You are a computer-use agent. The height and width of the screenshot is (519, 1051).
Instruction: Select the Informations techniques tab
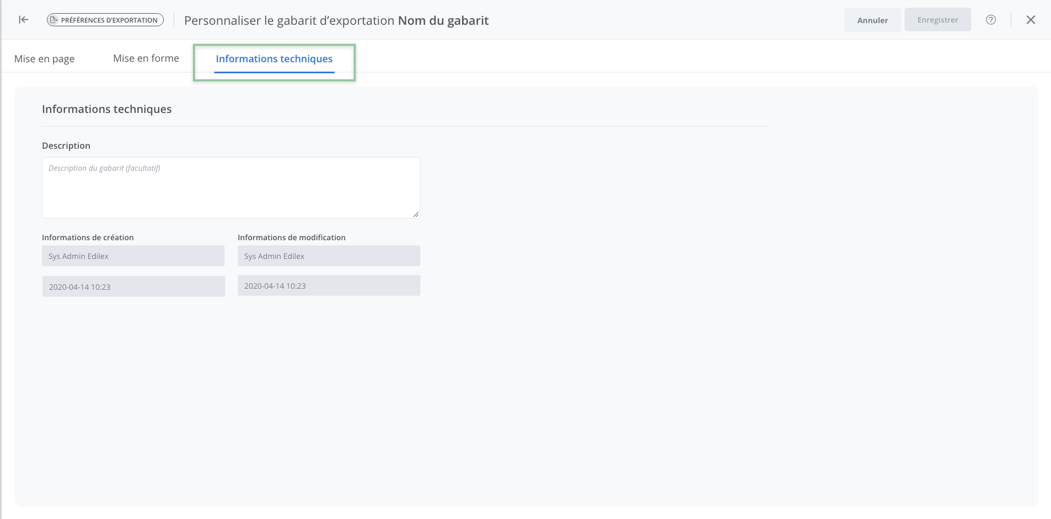click(274, 59)
